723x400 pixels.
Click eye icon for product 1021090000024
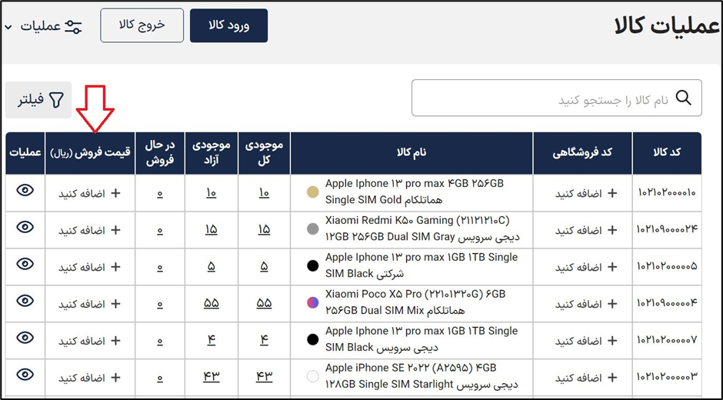pos(25,226)
